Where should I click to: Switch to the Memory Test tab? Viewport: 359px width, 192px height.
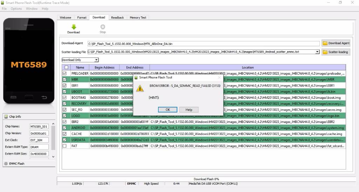(138, 18)
